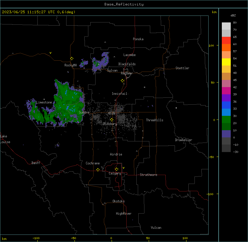Click the Stettler city label
Viewport: 248px width, 242px height.
[x=182, y=68]
